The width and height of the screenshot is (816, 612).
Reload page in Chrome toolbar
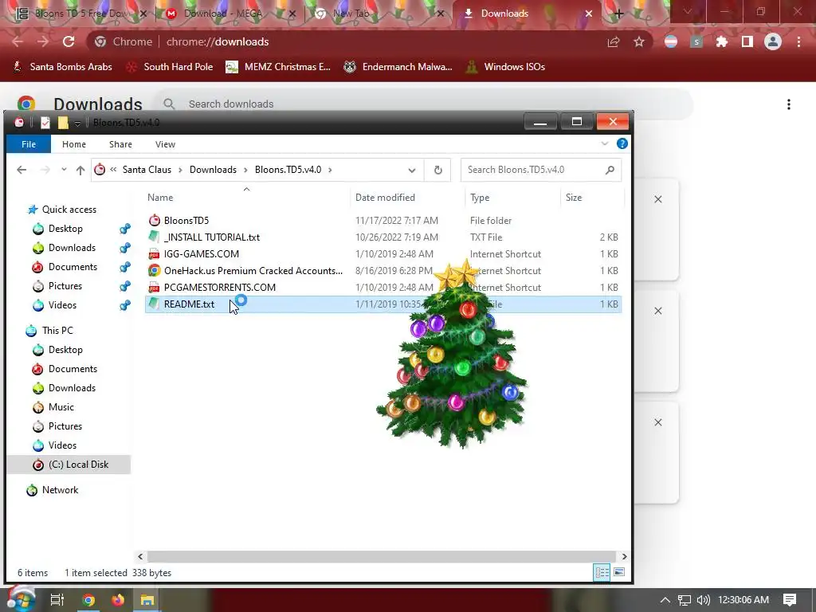pyautogui.click(x=69, y=41)
